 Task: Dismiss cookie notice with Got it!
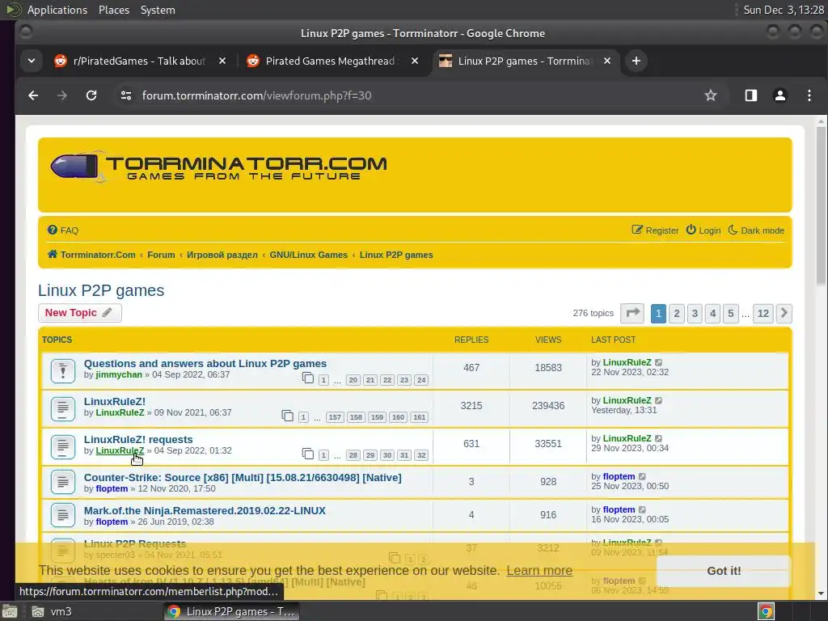pos(724,571)
